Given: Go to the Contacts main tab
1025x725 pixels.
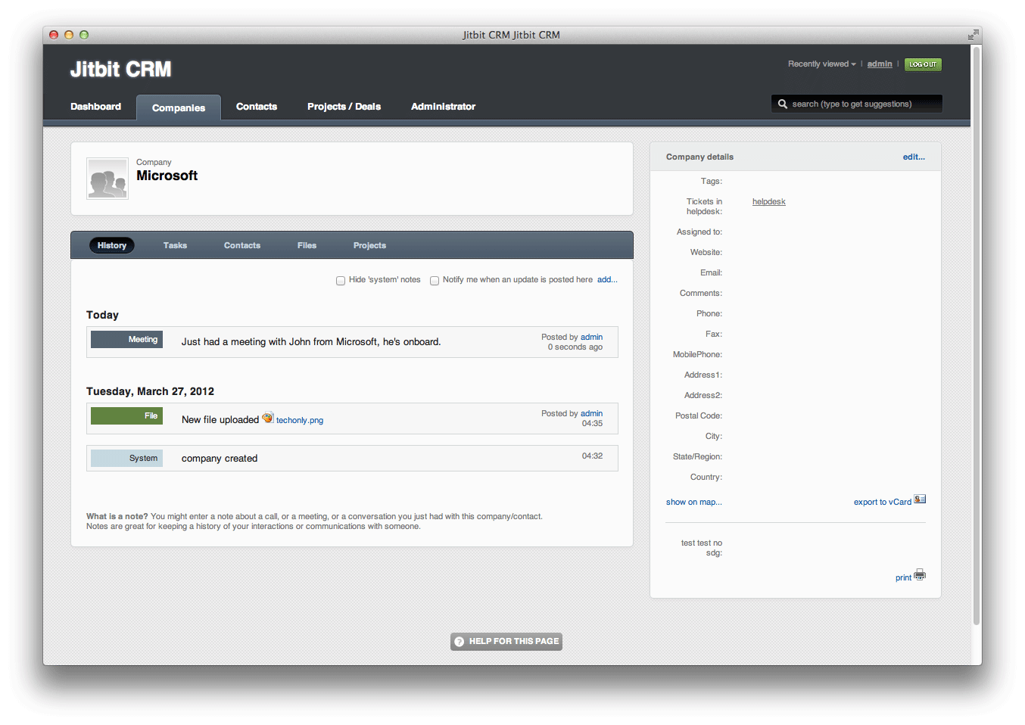Looking at the screenshot, I should [257, 107].
